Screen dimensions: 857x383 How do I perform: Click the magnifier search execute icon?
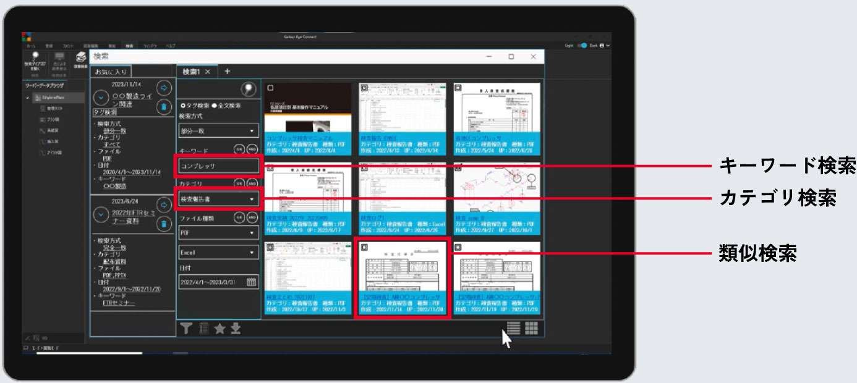point(249,90)
